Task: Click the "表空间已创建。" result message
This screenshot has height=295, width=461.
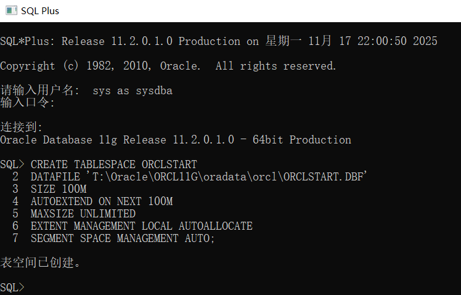Action: [x=41, y=263]
